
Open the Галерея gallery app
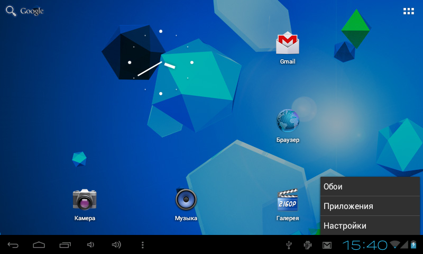288,205
